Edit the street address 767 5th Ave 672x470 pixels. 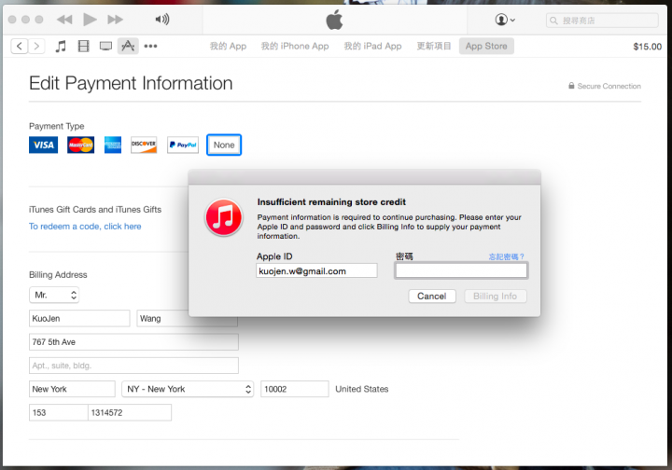(x=133, y=342)
